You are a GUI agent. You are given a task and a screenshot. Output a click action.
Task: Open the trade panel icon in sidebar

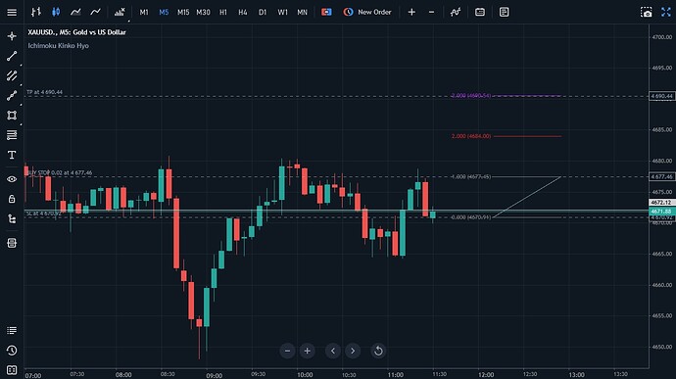coord(12,243)
